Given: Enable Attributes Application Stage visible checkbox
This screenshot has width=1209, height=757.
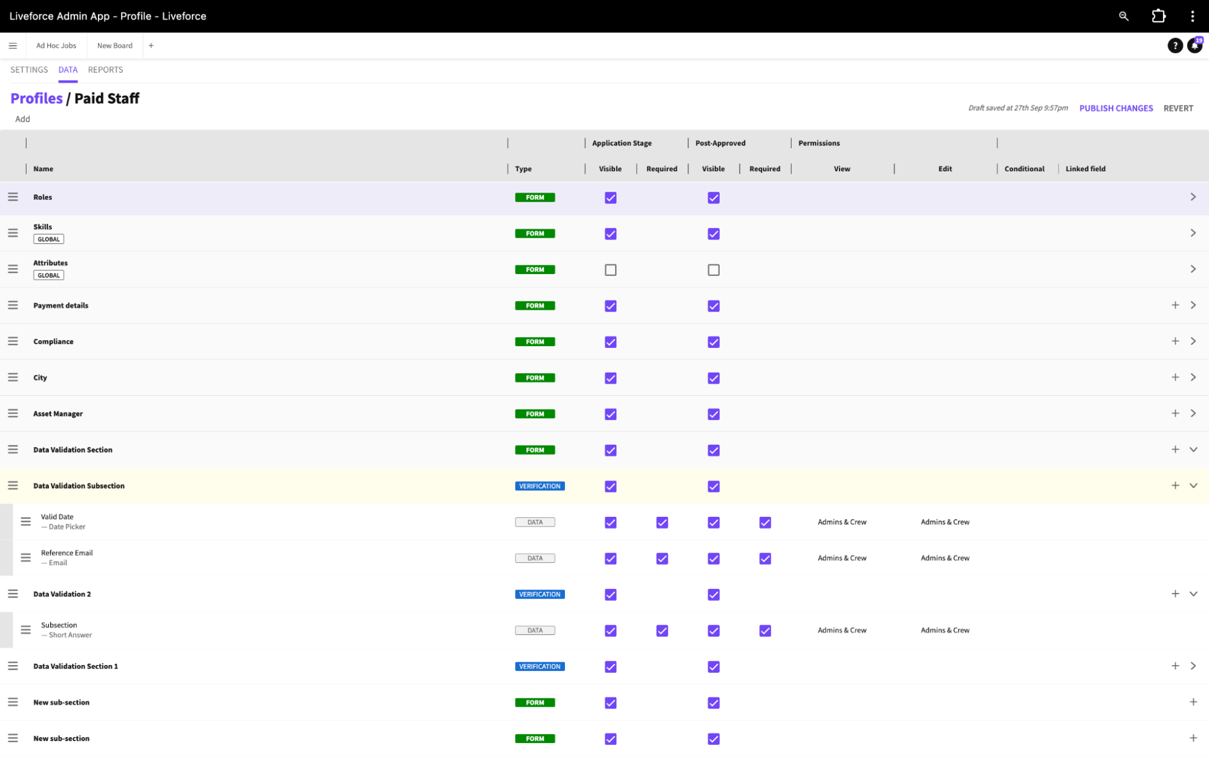Looking at the screenshot, I should 610,270.
